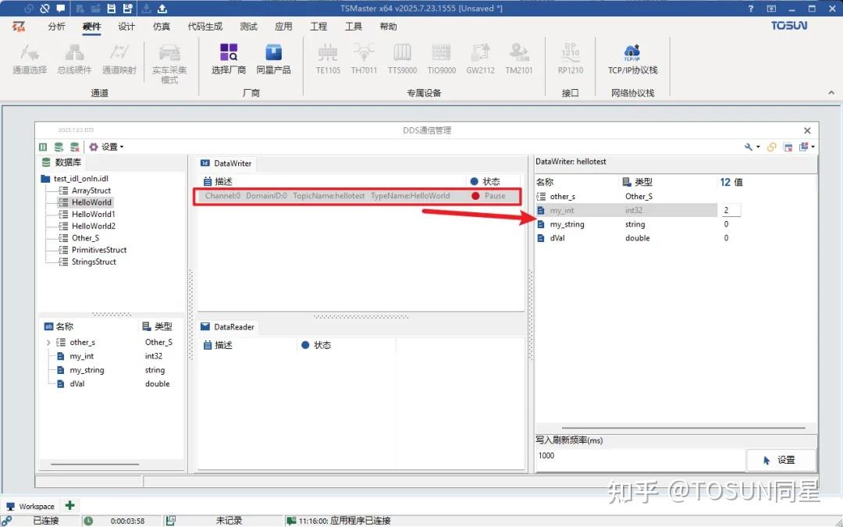This screenshot has width=843, height=527.
Task: Toggle the link icon in DataWriter header
Action: point(771,147)
